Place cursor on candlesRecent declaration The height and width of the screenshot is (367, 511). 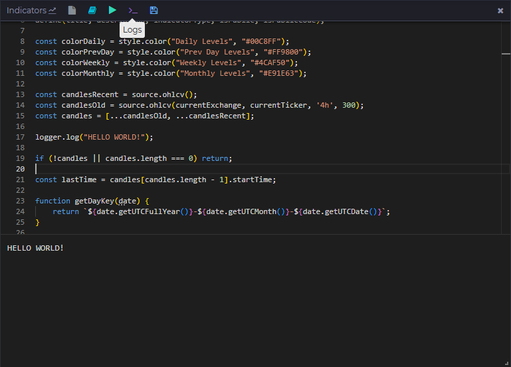90,94
